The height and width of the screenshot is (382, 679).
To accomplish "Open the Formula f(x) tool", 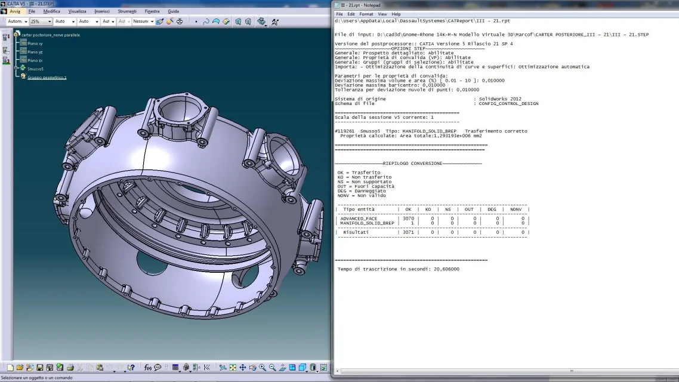I will pyautogui.click(x=147, y=368).
